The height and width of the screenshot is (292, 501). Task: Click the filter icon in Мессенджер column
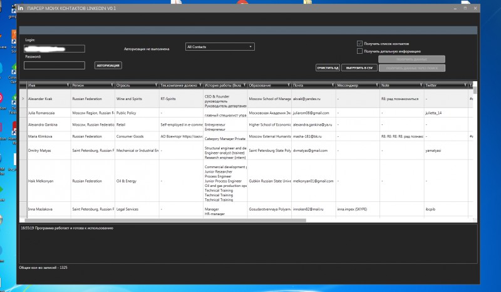click(377, 85)
